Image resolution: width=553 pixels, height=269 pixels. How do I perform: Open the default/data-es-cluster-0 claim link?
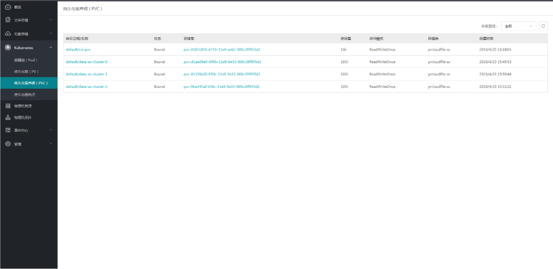coord(87,62)
